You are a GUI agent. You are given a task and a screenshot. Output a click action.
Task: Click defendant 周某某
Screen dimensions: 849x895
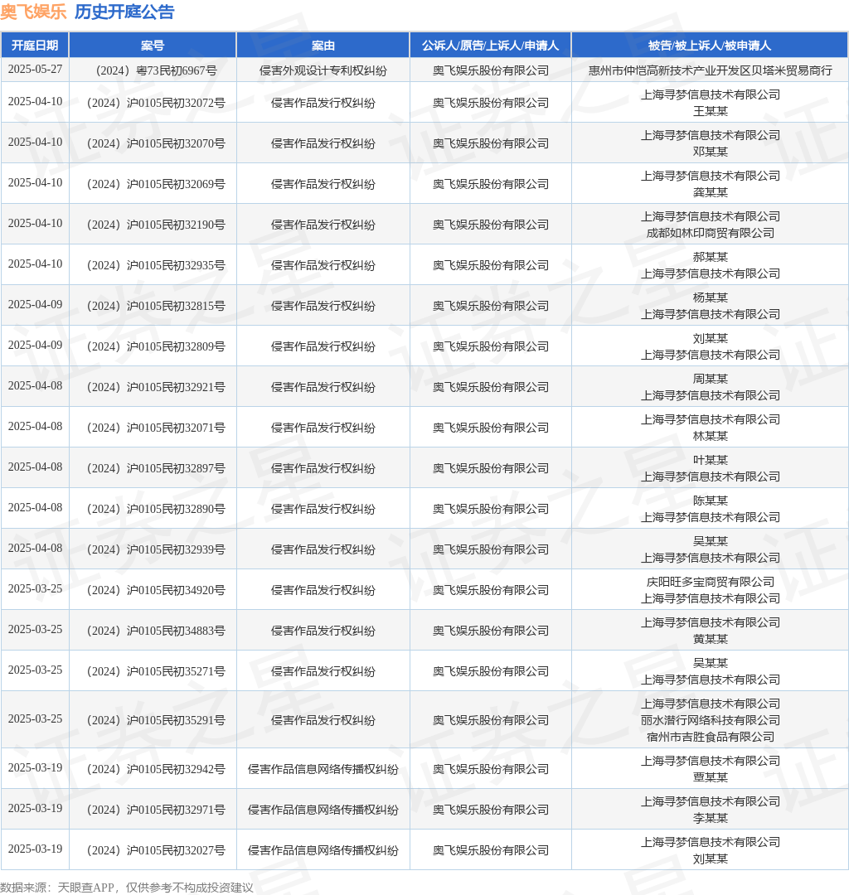(711, 379)
